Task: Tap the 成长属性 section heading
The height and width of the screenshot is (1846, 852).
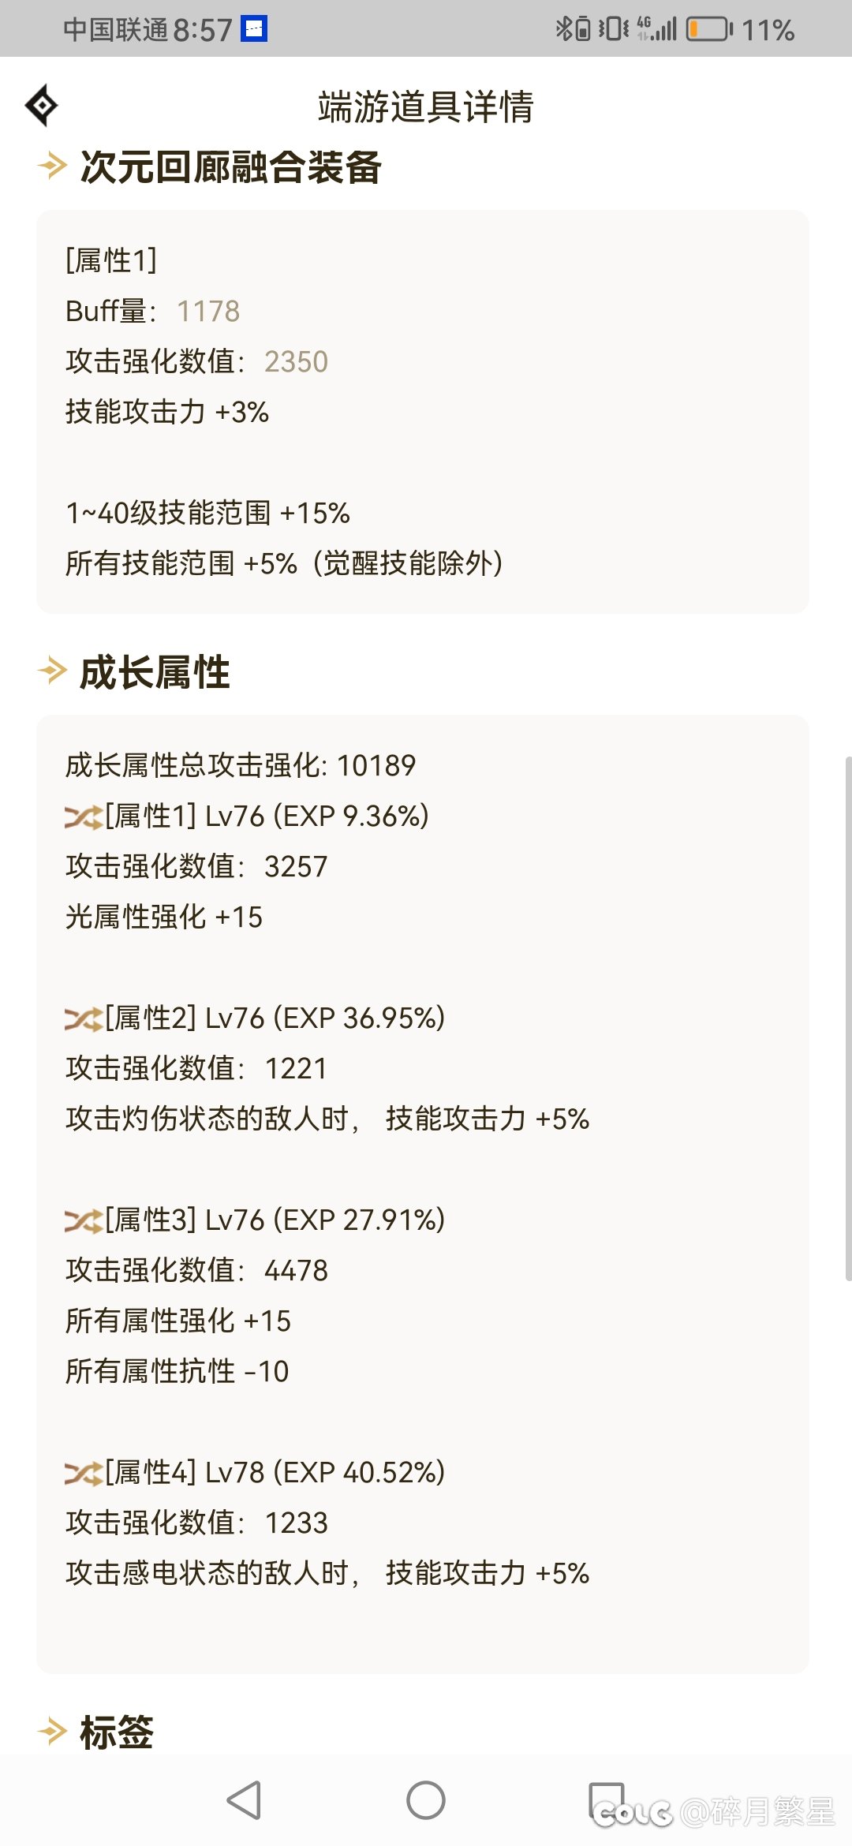Action: pyautogui.click(x=155, y=673)
